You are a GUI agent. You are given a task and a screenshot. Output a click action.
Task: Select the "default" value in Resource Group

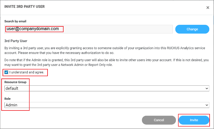12,89
